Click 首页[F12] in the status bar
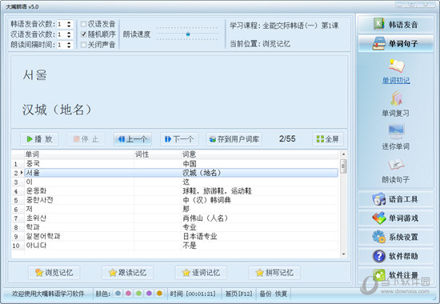This screenshot has width=440, height=304. click(239, 294)
